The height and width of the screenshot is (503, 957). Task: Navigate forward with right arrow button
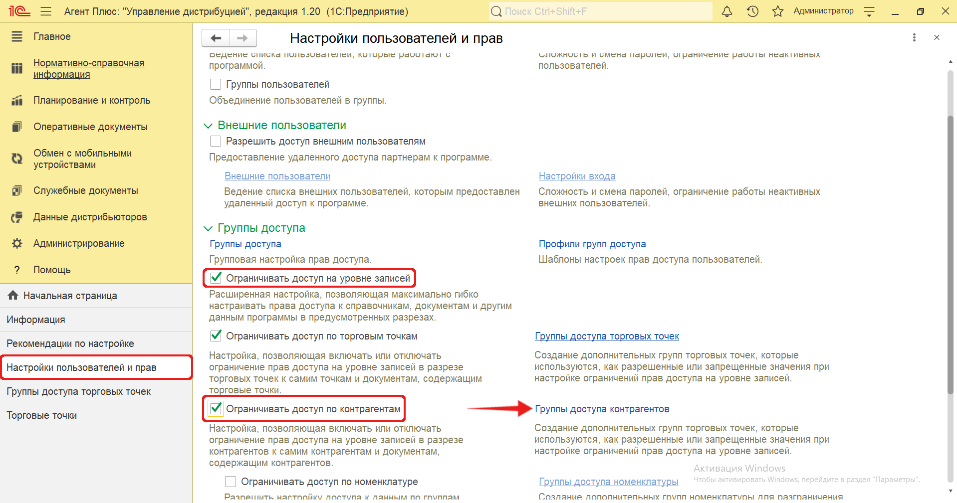[242, 38]
